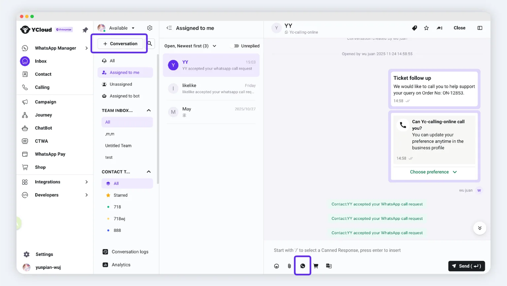This screenshot has height=286, width=507.
Task: Start a WhatsApp call from composer toolbar
Action: [x=303, y=266]
